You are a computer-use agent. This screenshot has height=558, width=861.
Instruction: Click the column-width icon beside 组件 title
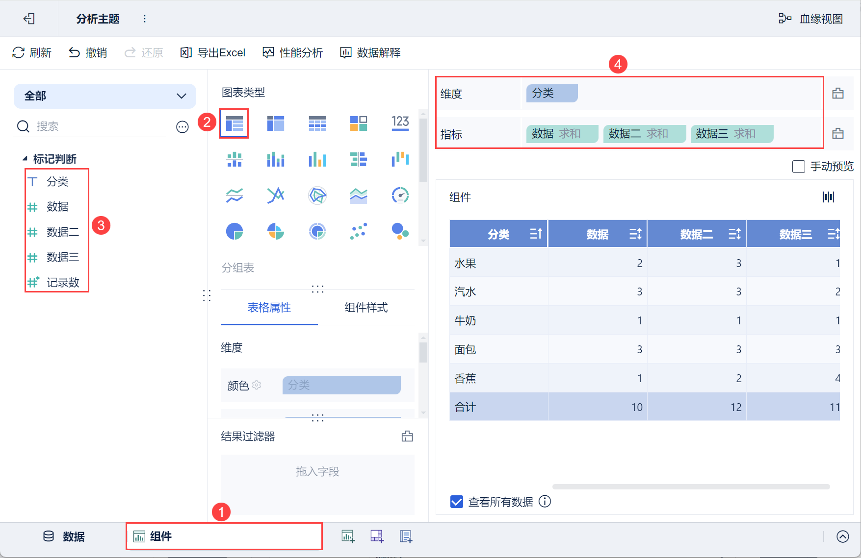click(x=829, y=197)
